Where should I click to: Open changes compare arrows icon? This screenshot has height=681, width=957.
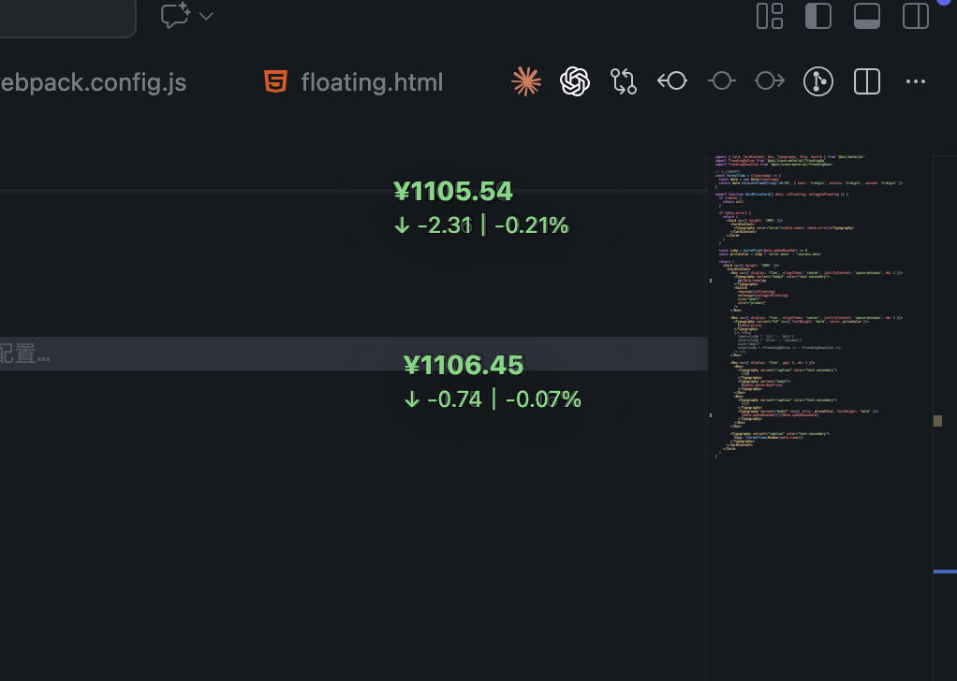click(624, 81)
